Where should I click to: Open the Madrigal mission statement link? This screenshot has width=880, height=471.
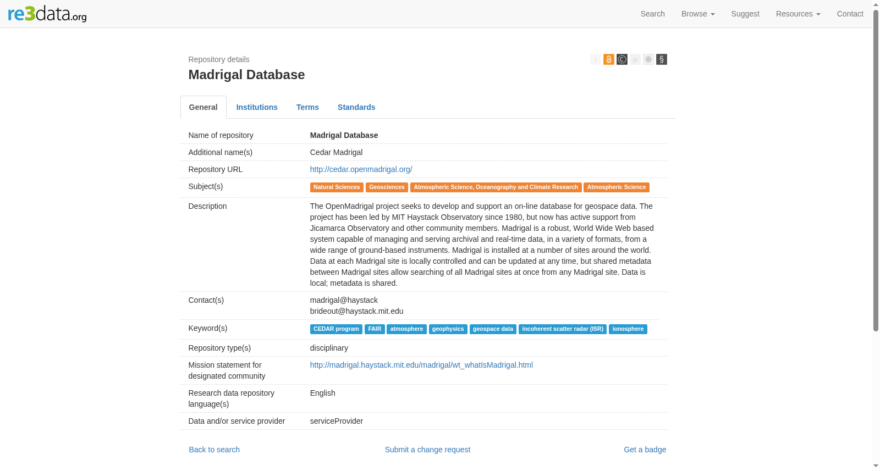[421, 365]
